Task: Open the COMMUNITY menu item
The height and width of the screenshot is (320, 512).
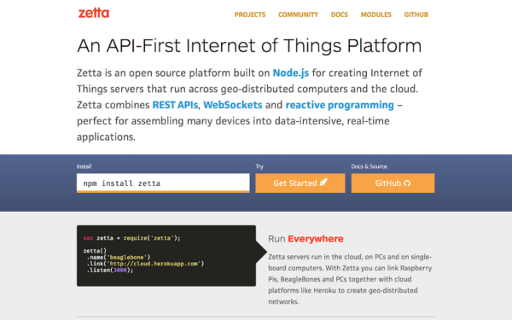Action: (298, 15)
